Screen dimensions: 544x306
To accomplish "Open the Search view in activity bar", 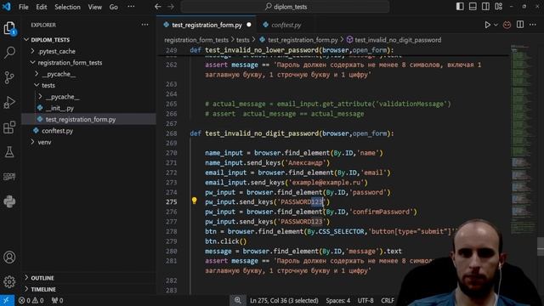I will 9,53.
